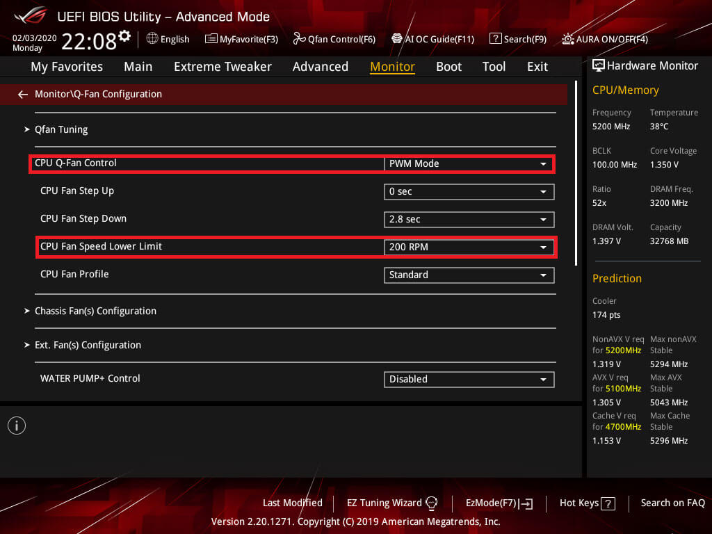Screen dimensions: 712x534
Task: Open AI OC Guide(F11) label
Action: pos(439,39)
